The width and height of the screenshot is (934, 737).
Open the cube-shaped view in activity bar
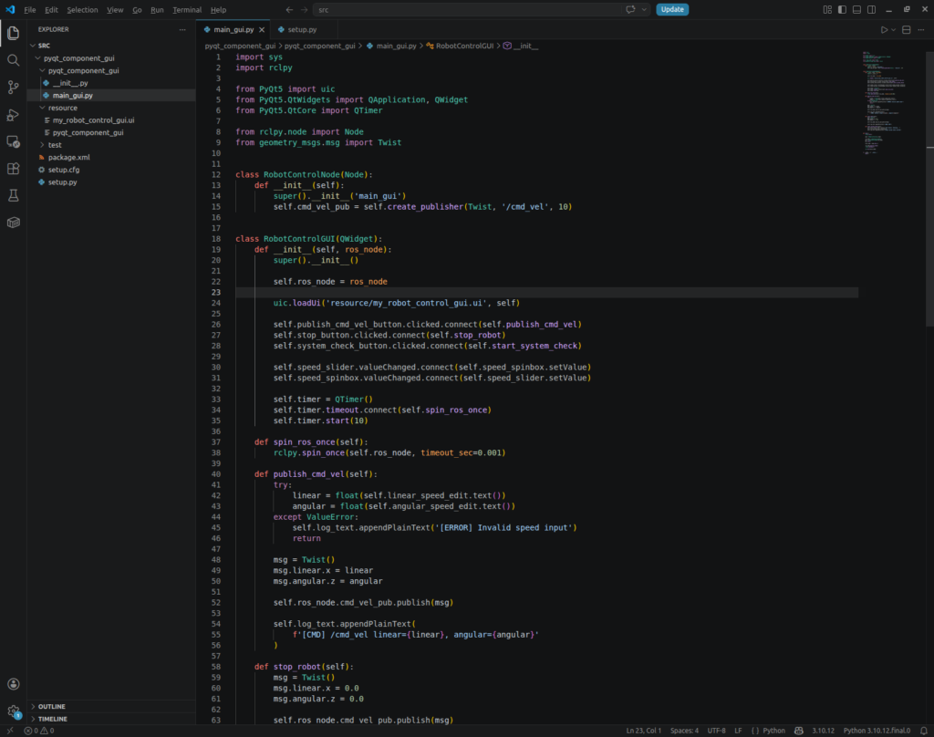pos(13,223)
